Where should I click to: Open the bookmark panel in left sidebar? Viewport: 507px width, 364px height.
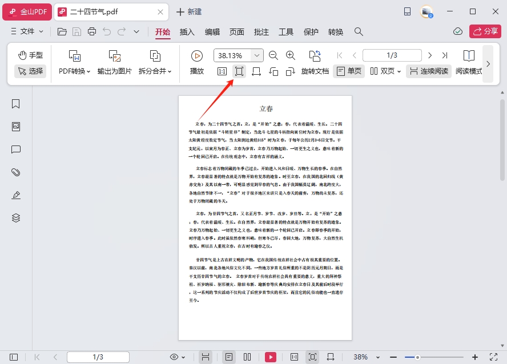click(16, 104)
